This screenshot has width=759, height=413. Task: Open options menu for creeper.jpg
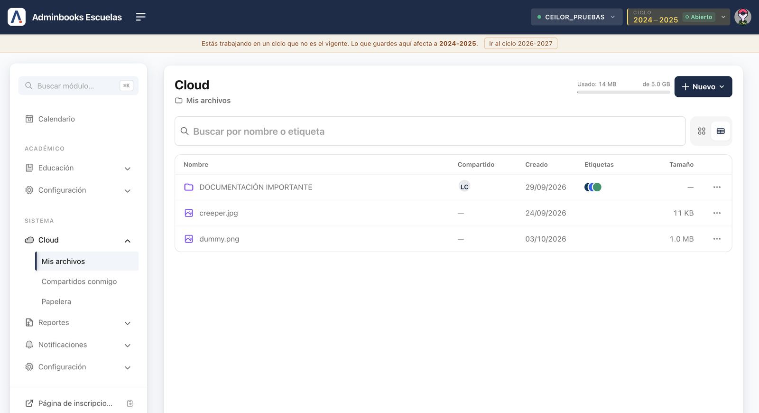click(717, 213)
